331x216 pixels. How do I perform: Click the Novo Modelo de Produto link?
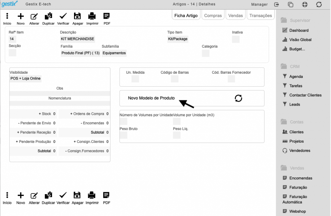[151, 98]
